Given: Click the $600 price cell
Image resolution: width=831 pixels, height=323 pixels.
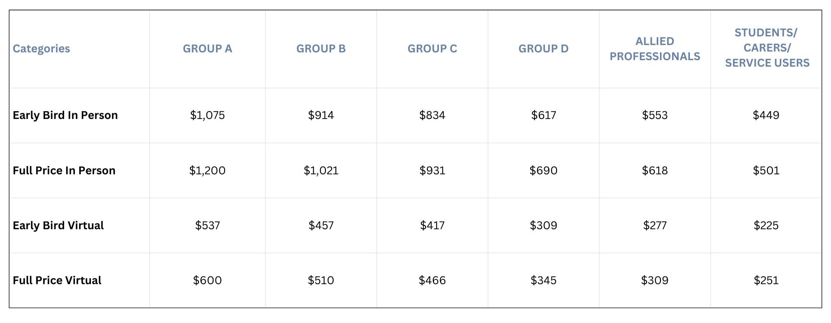Looking at the screenshot, I should pos(207,281).
